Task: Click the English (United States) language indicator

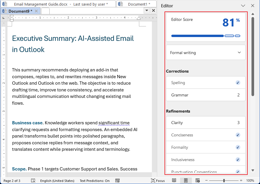Action: click(x=57, y=180)
